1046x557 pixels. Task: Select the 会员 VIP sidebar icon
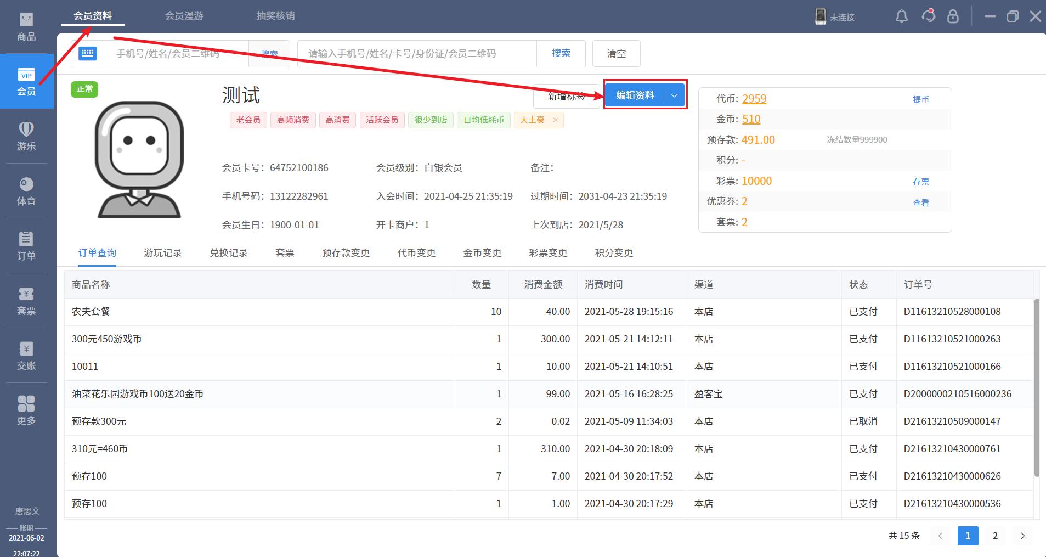tap(26, 81)
